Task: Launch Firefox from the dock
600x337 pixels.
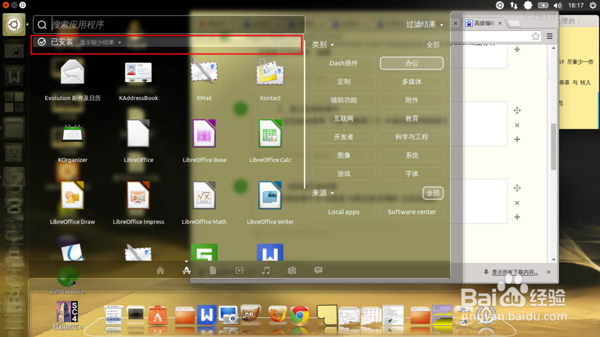Action: pyautogui.click(x=277, y=315)
